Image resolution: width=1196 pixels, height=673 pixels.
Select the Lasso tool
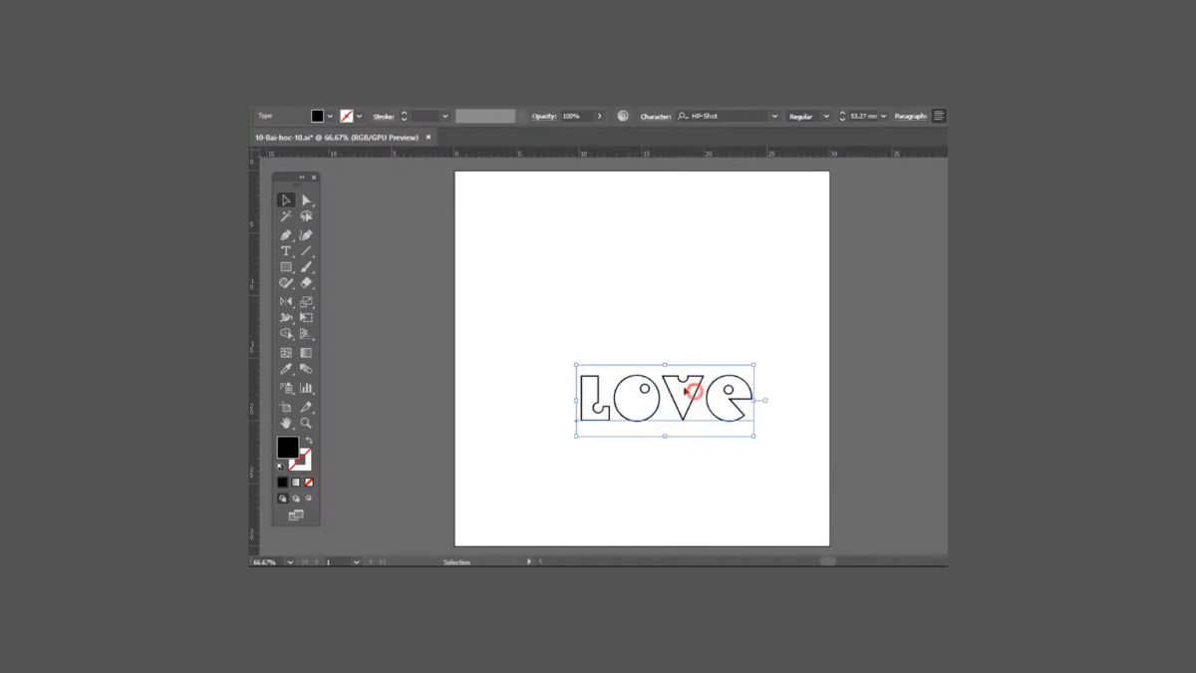coord(306,216)
